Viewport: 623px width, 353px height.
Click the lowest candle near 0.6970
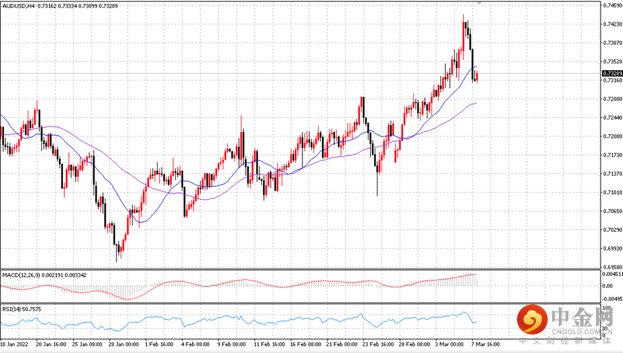(117, 257)
